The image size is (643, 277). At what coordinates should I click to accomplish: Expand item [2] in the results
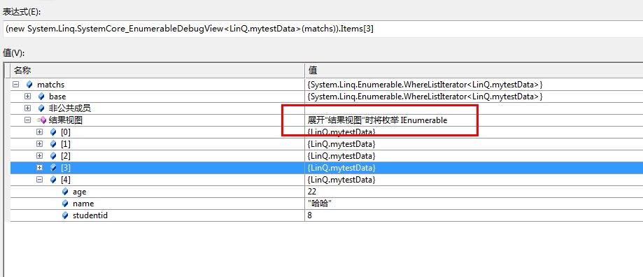coord(39,156)
